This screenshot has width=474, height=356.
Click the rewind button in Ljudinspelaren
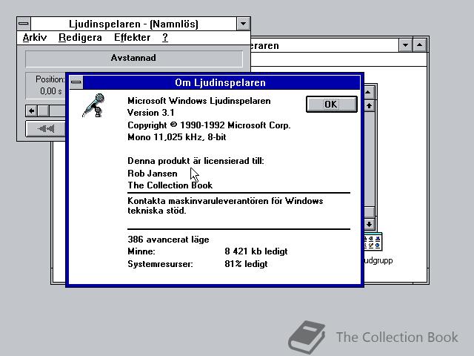pos(46,128)
